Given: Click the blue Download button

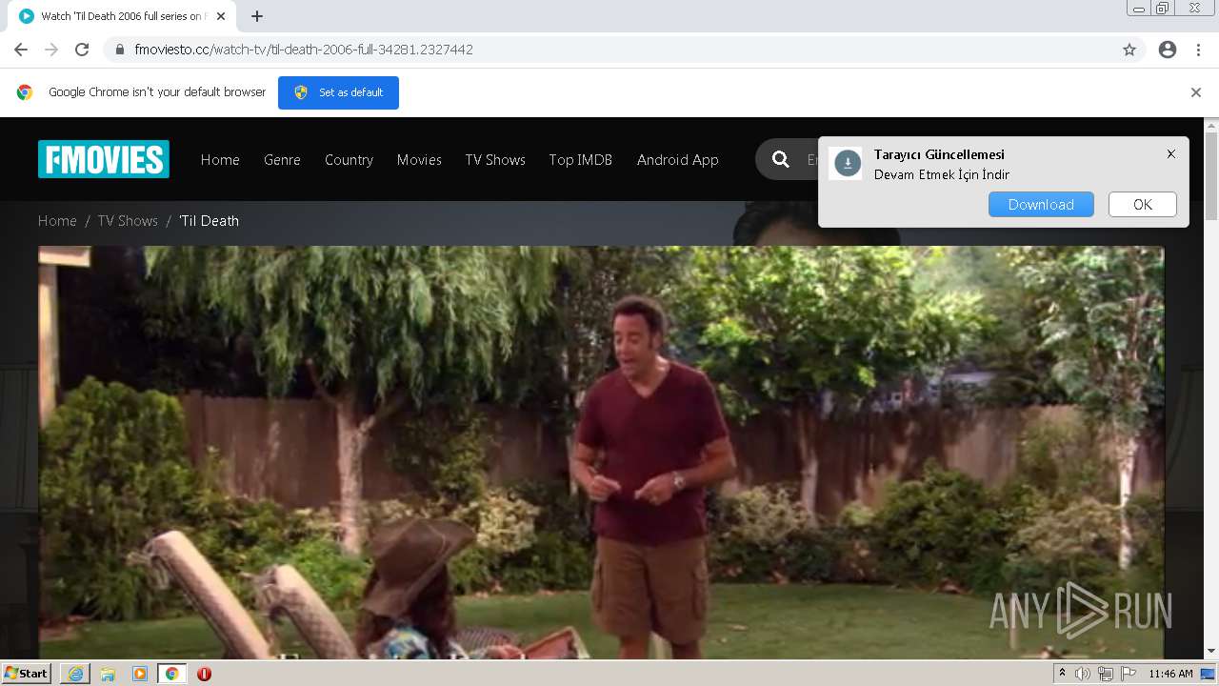Looking at the screenshot, I should (1041, 204).
